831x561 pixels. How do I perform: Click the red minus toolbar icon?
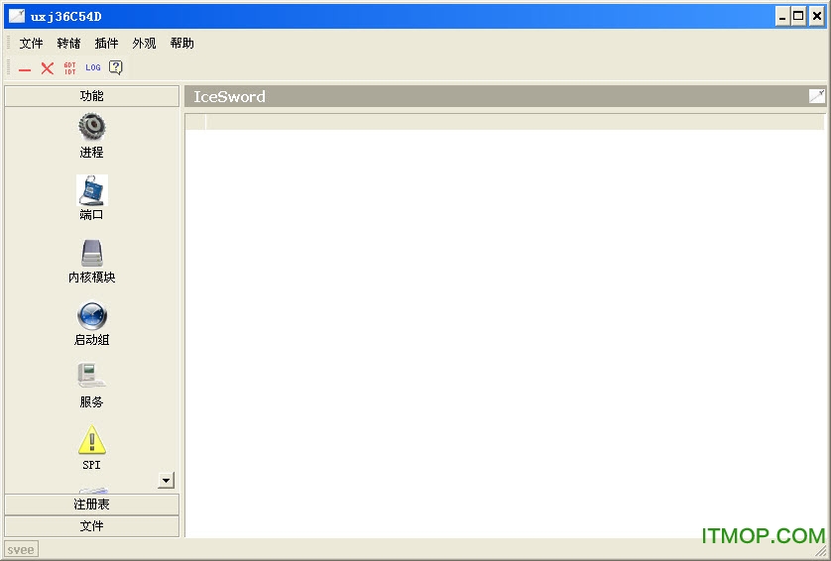click(25, 68)
